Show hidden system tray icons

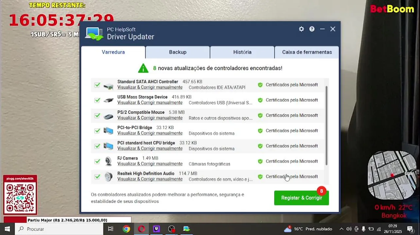pos(341,229)
